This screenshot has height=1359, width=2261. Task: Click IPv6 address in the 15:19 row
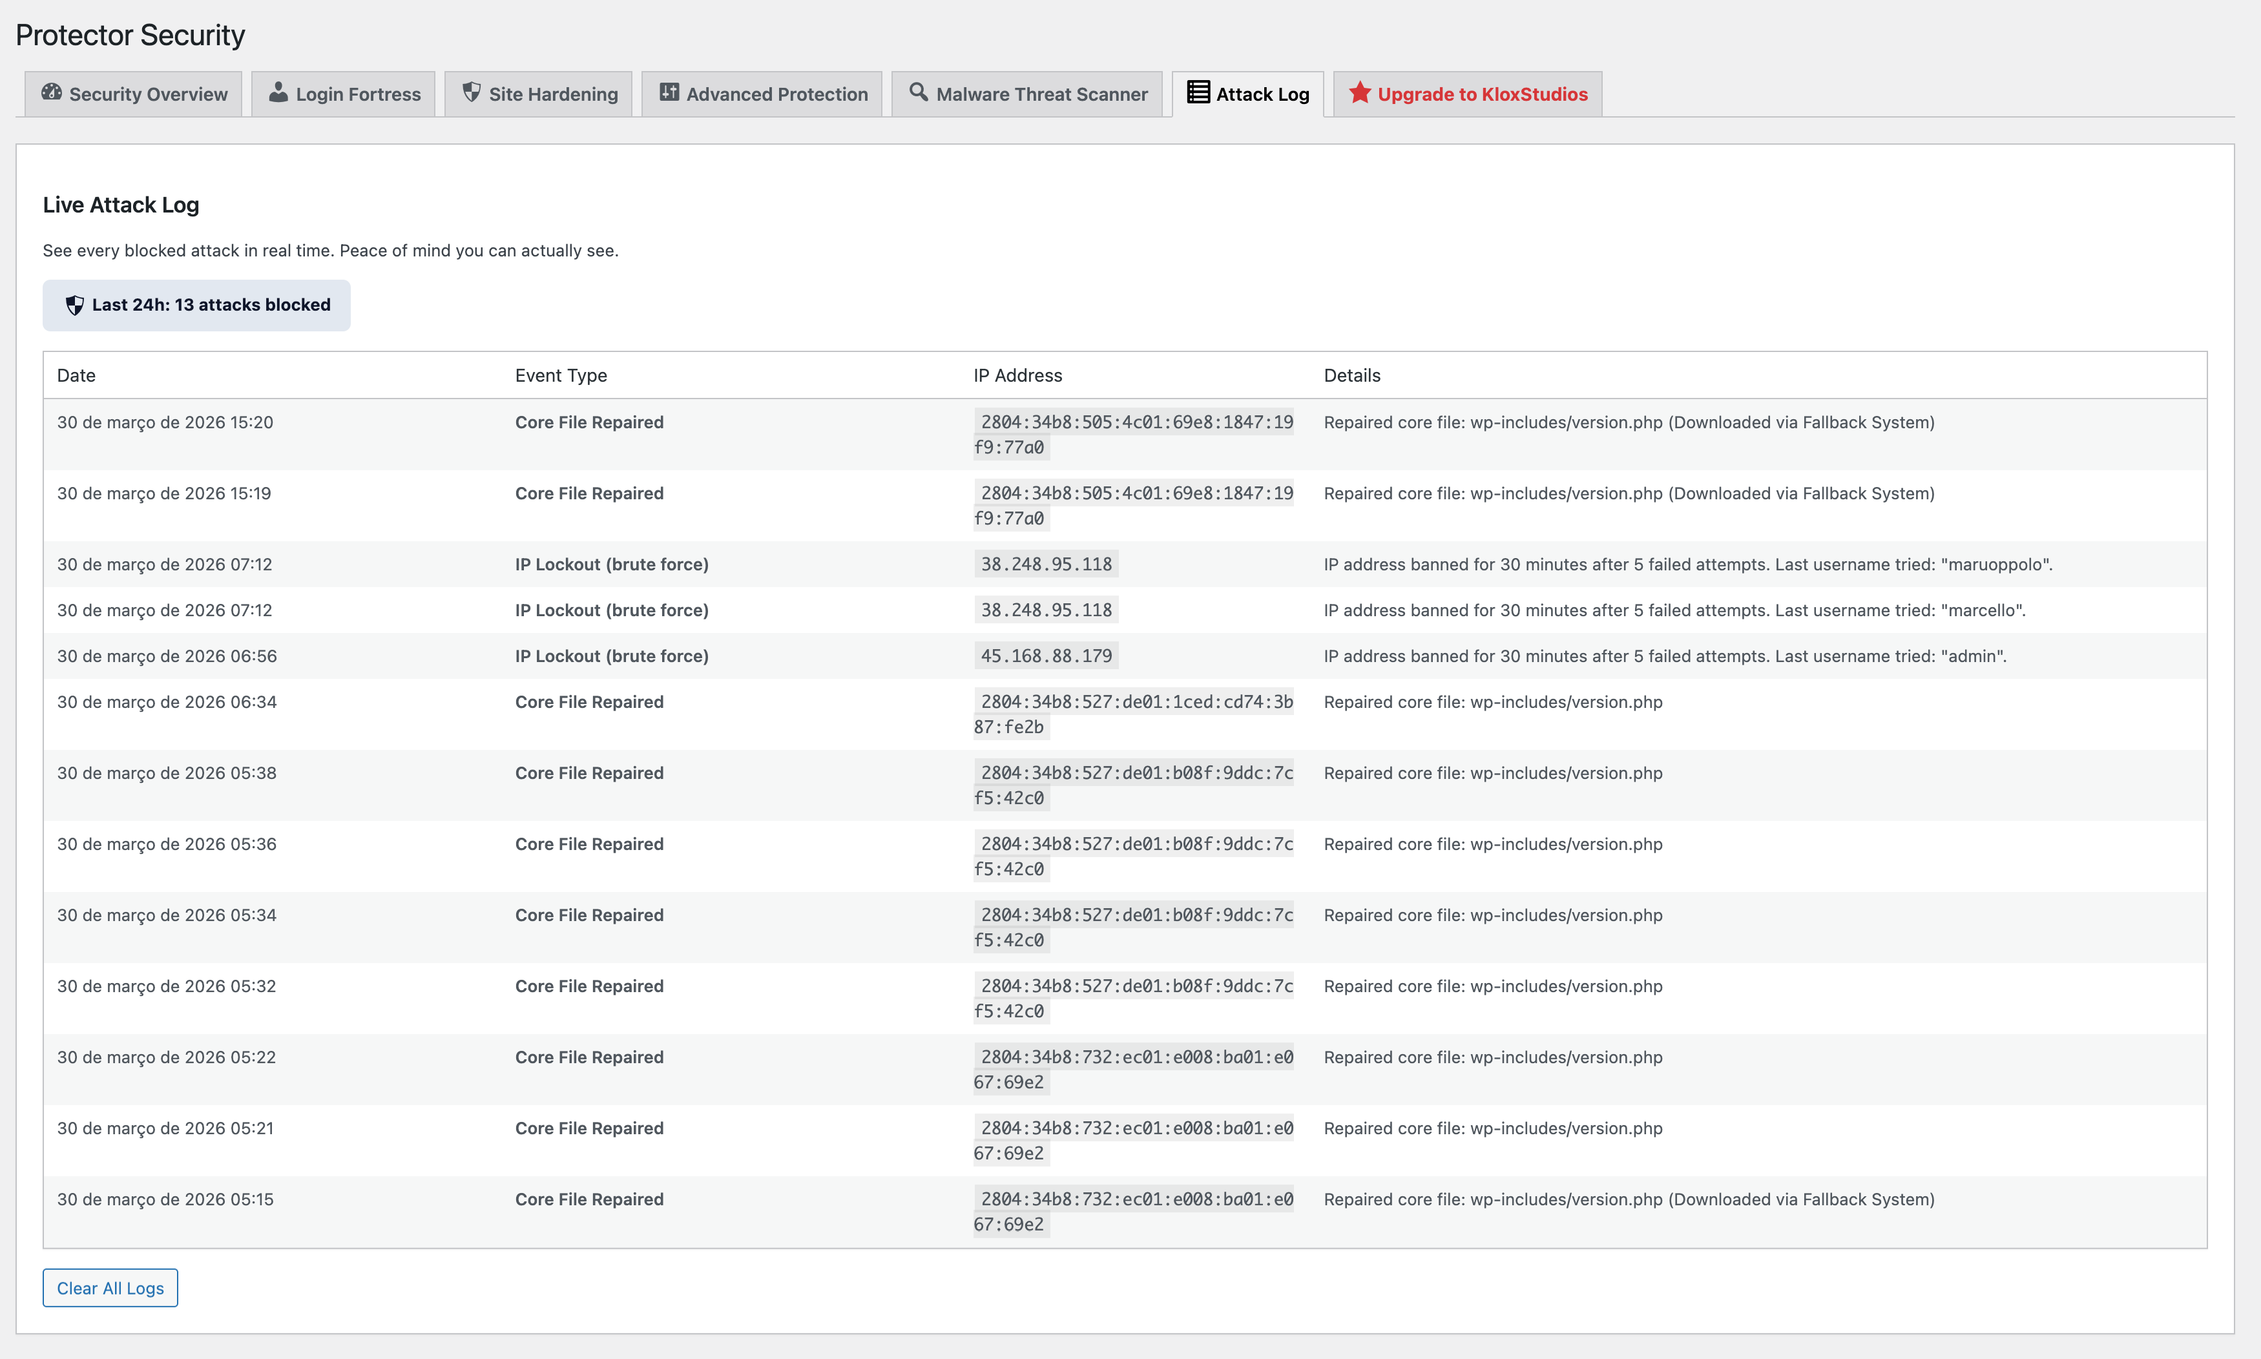[x=1133, y=506]
